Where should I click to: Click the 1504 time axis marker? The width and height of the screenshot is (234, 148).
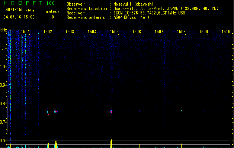coord(92,31)
